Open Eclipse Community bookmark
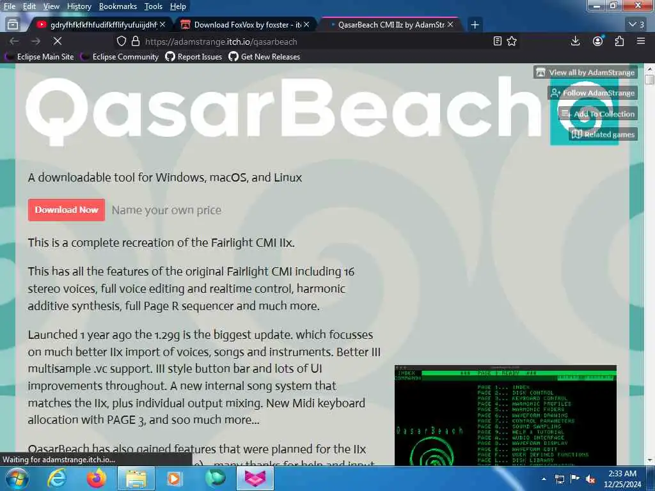 (120, 57)
